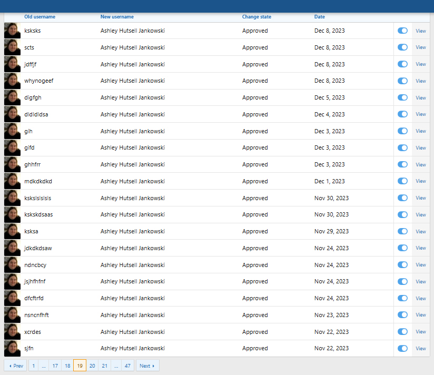434x375 pixels.
Task: Toggle the switch in the gih row
Action: coord(402,131)
